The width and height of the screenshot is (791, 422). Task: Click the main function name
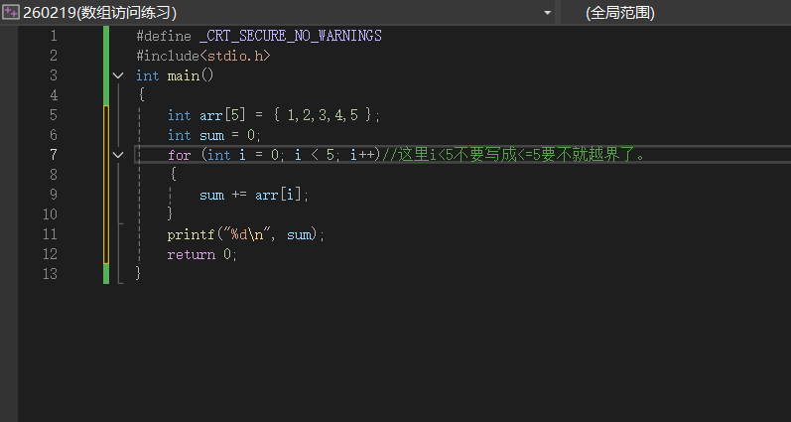point(184,75)
